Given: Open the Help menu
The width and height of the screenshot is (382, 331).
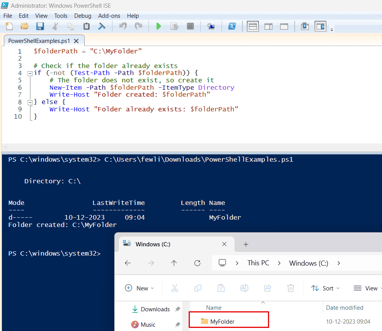Looking at the screenshot, I should (x=133, y=16).
